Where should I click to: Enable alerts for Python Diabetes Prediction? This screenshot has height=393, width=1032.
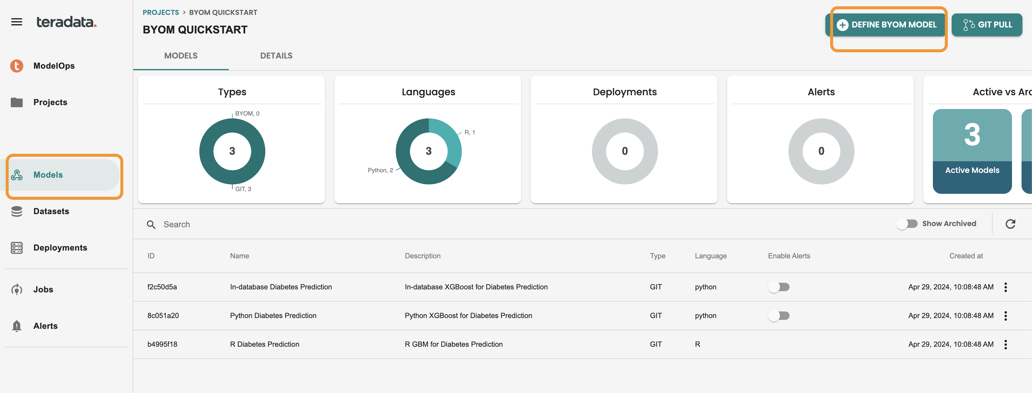[x=778, y=316]
